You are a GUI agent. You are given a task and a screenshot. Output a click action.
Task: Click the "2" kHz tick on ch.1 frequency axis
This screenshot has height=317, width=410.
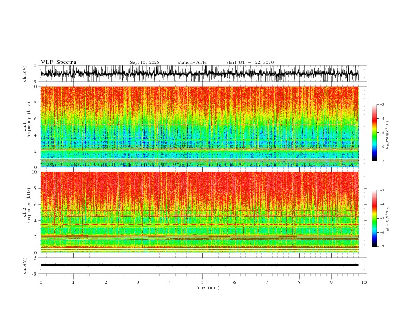click(37, 151)
